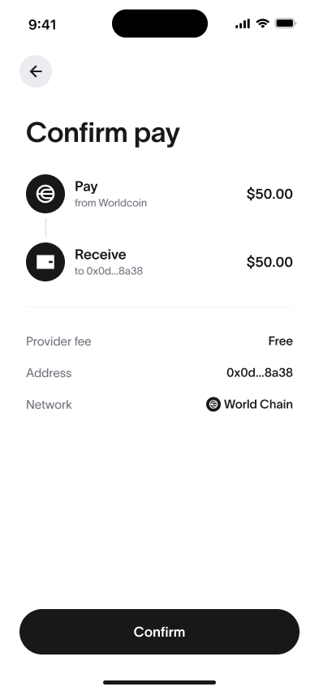Tap the World Chain network name
319x691 pixels.
258,404
